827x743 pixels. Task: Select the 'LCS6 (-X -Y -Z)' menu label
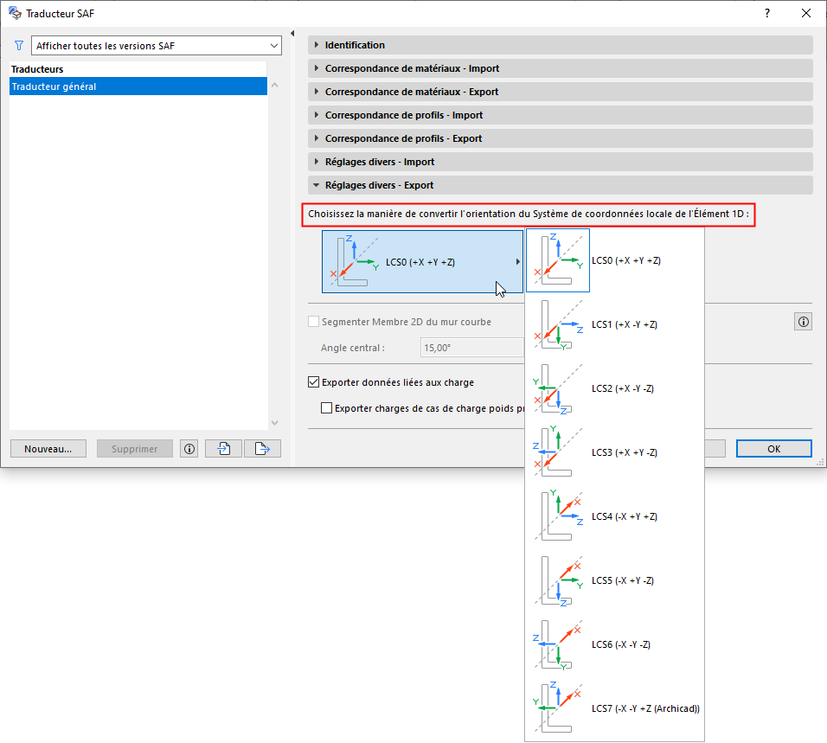pos(621,644)
